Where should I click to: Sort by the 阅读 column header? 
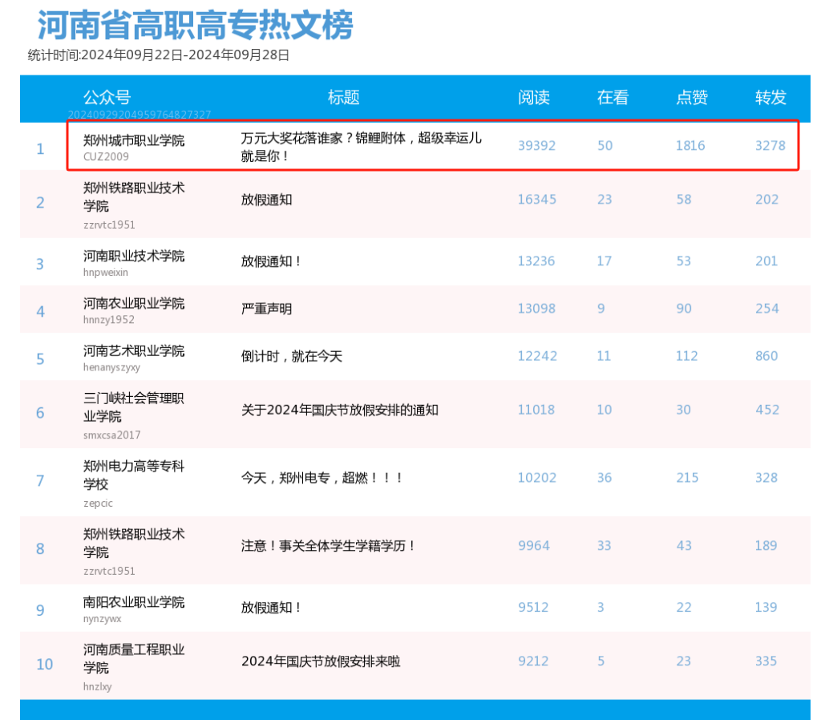click(x=535, y=97)
